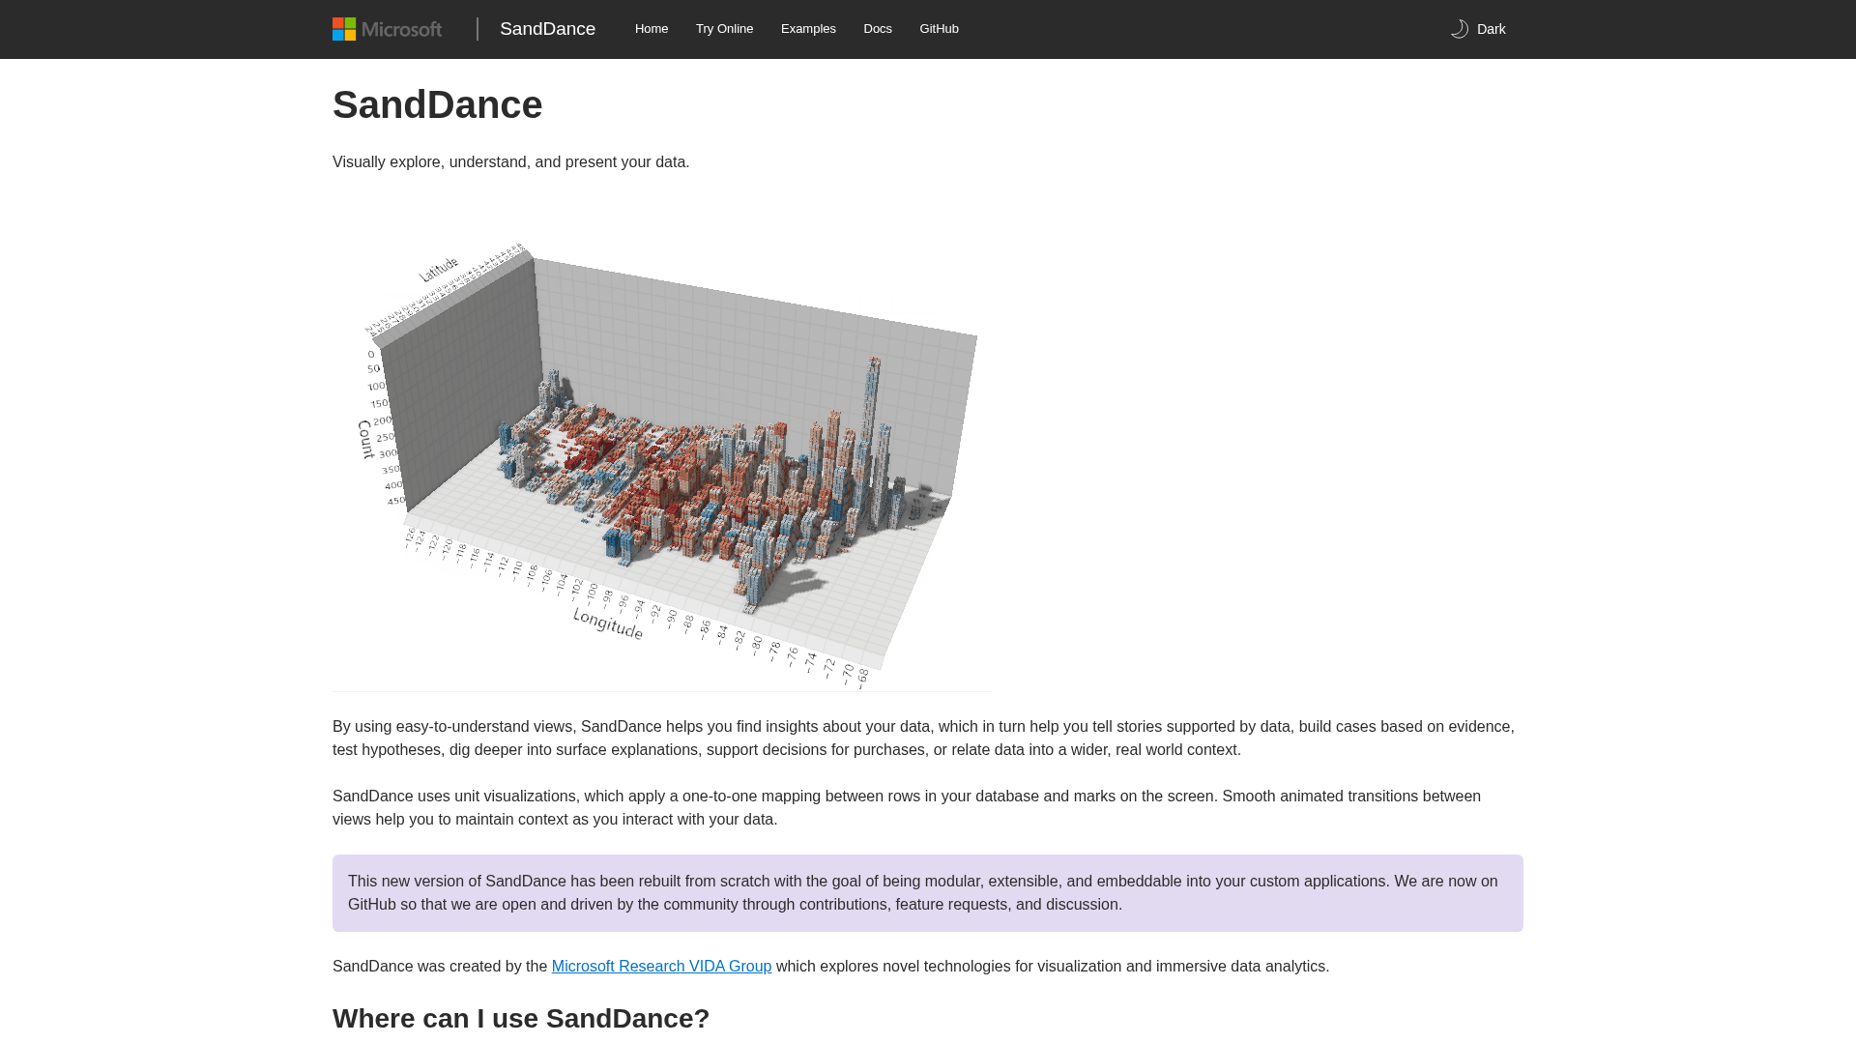
Task: Open the SandDance site title link
Action: pos(547,29)
